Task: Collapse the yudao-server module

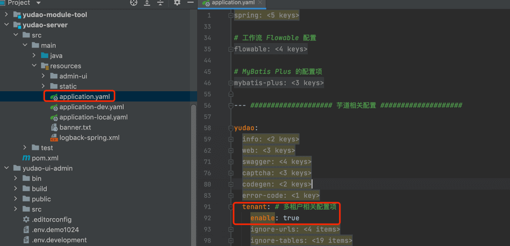Action: pyautogui.click(x=7, y=25)
